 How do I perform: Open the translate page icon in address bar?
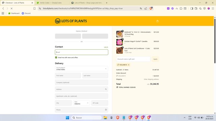coord(141,8)
